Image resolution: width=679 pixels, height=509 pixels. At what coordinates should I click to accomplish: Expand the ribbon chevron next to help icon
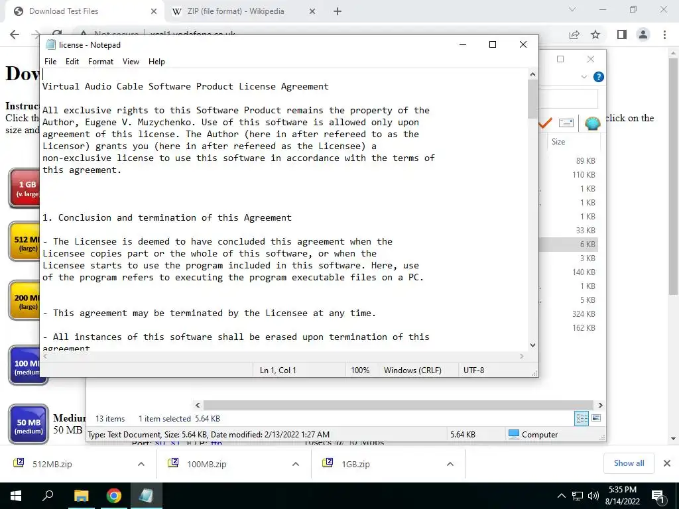tap(584, 77)
